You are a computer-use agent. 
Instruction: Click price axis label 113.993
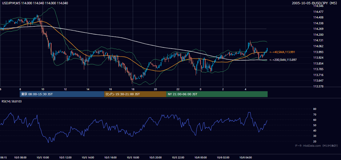(x=318, y=52)
